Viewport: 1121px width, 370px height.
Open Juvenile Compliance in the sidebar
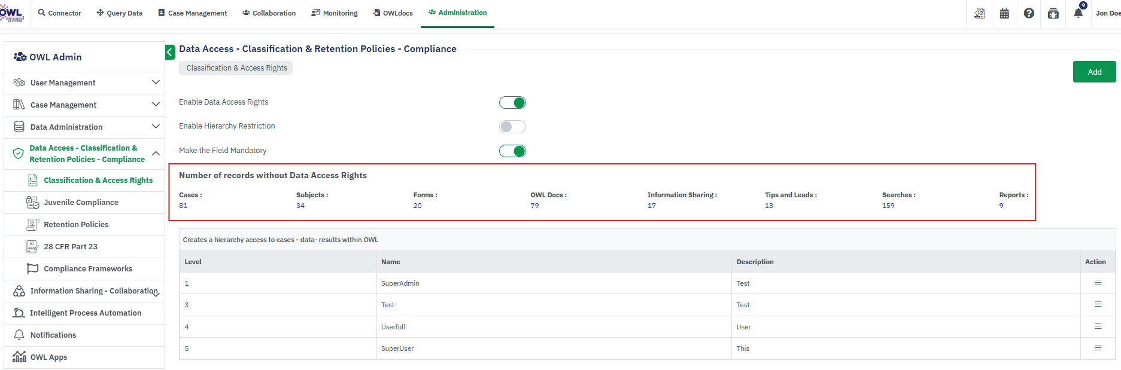click(x=81, y=203)
